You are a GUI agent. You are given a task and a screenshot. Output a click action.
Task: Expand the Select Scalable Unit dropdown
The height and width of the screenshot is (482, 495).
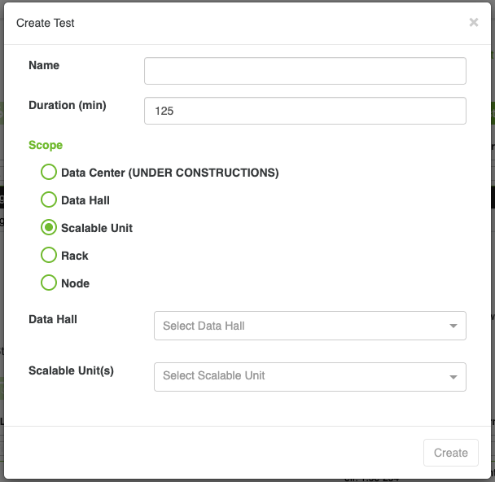[x=301, y=376]
